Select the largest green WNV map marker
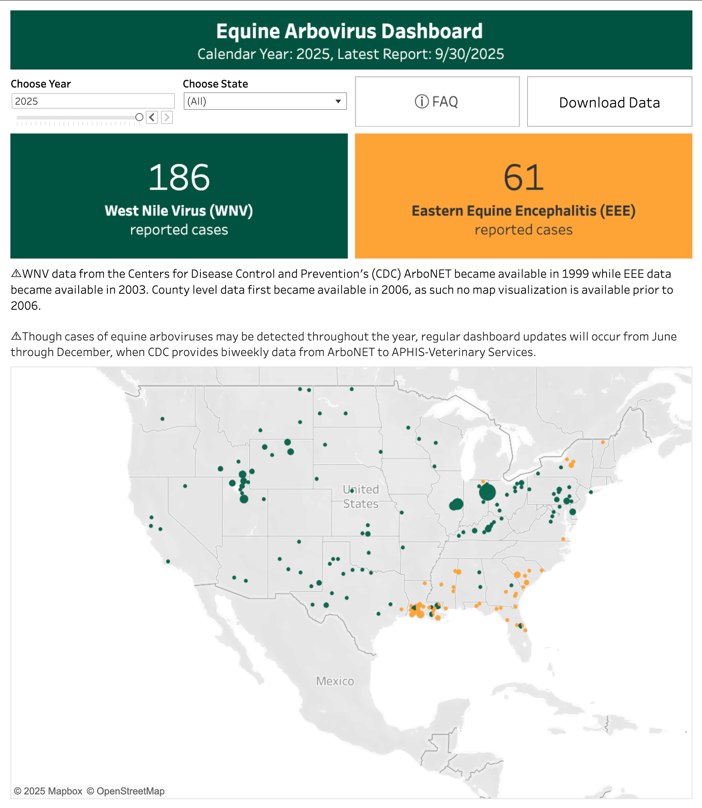This screenshot has height=808, width=702. click(487, 492)
